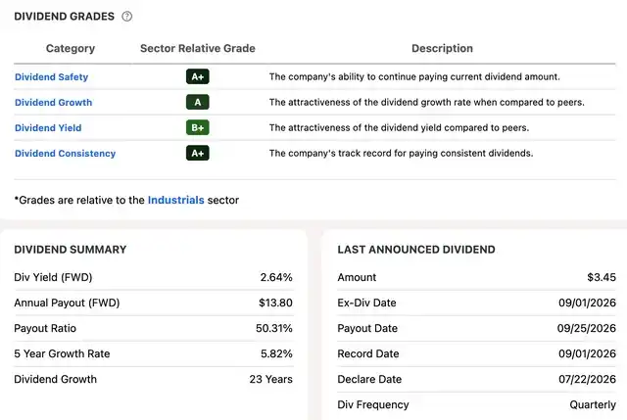
Task: Click the B+ grade badge for Dividend Yield
Action: click(x=198, y=128)
